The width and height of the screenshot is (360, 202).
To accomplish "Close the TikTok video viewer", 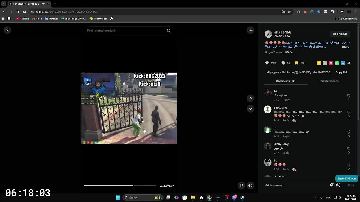I will [8, 30].
